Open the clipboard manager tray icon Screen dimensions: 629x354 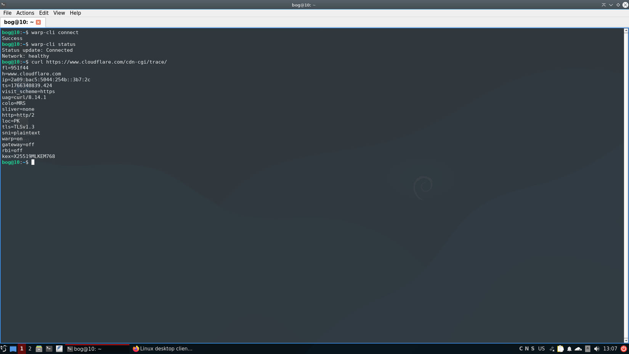pyautogui.click(x=560, y=349)
